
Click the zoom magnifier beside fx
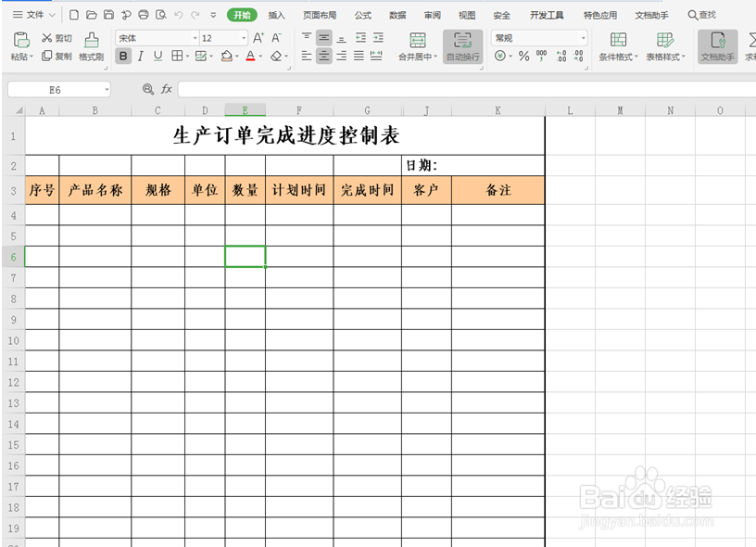coord(148,89)
